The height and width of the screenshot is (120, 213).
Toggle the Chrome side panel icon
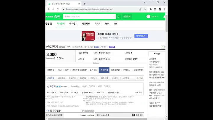(155, 10)
